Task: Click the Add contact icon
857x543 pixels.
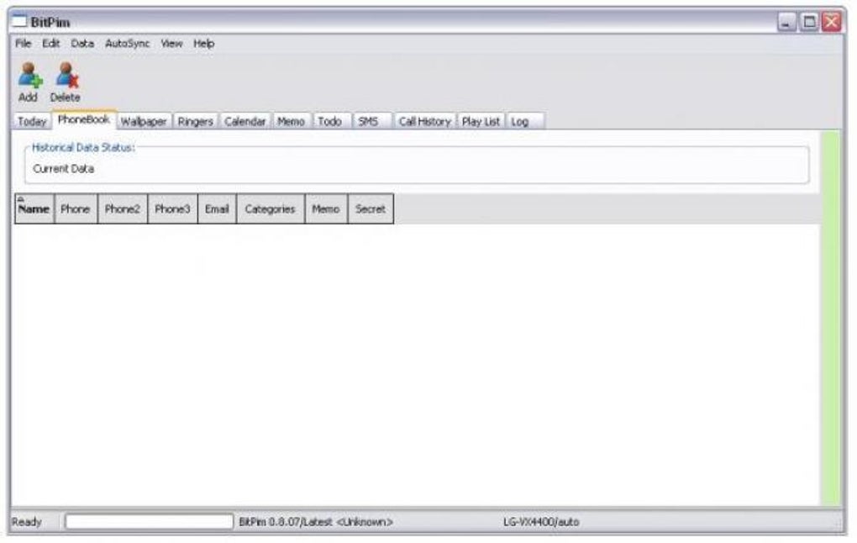Action: pyautogui.click(x=29, y=76)
